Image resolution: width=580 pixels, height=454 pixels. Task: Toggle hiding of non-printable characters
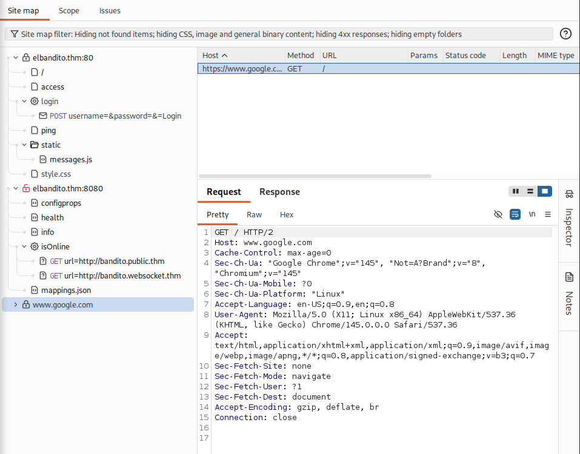[498, 214]
